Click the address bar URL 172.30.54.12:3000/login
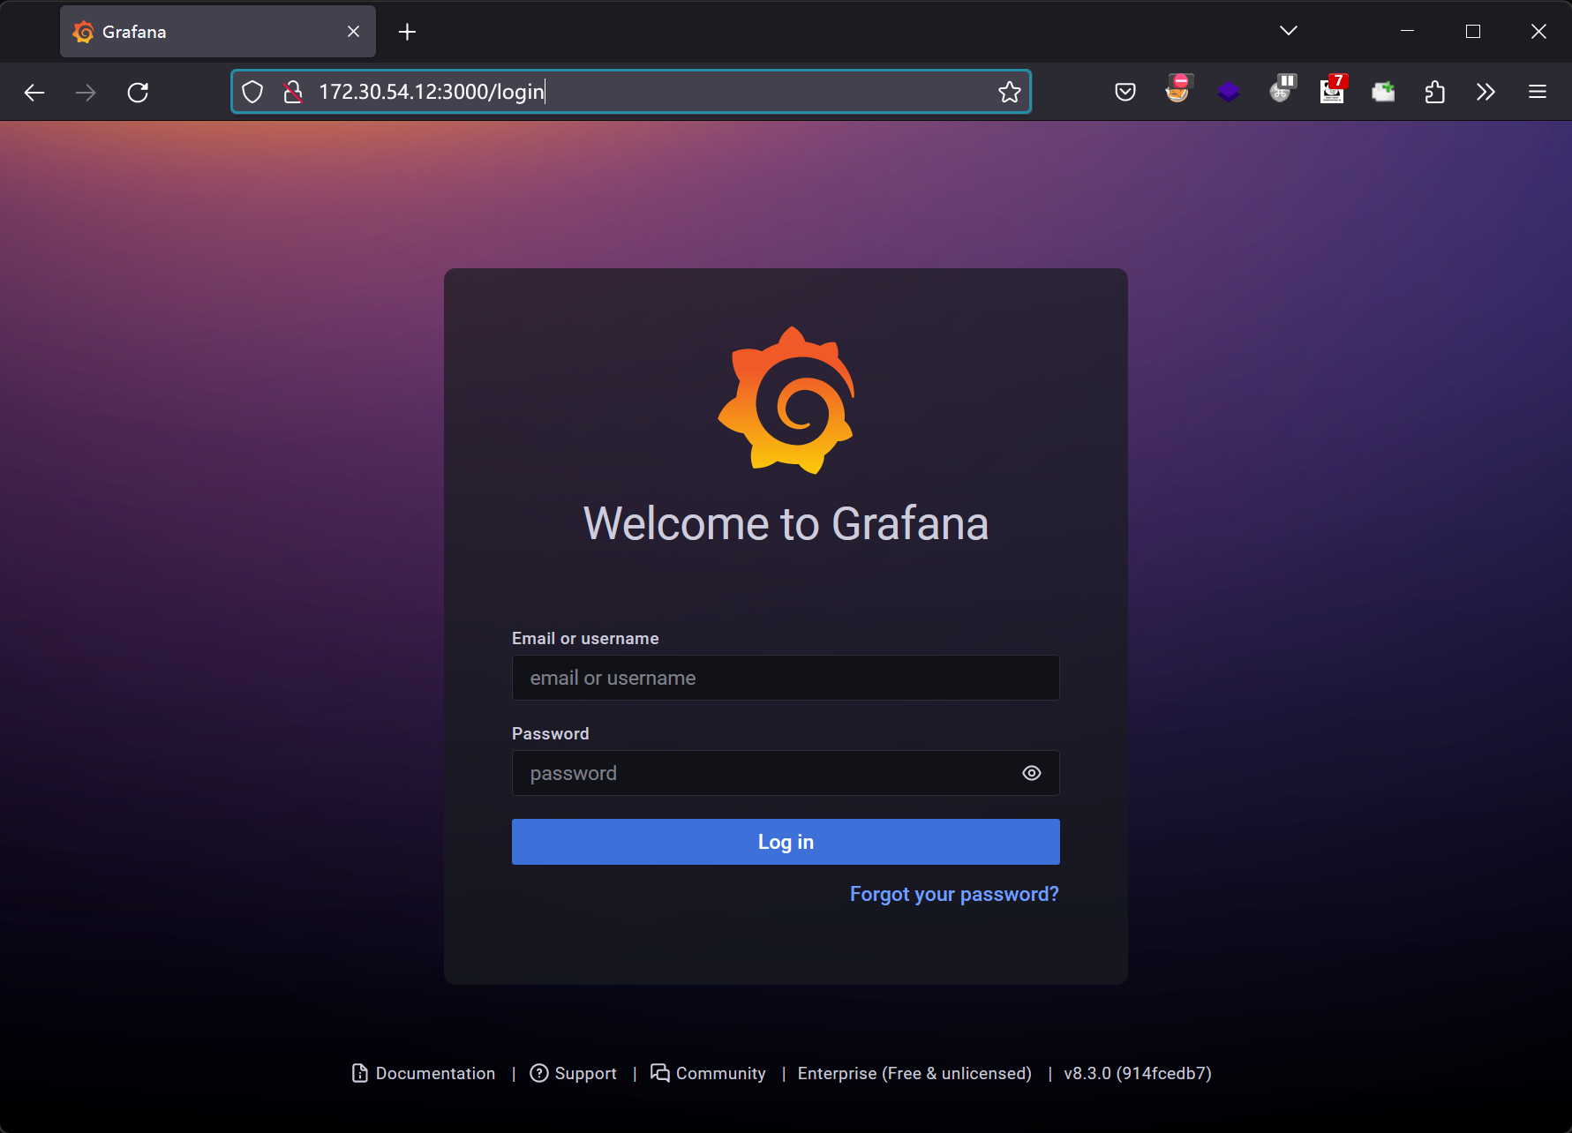1572x1133 pixels. (432, 92)
